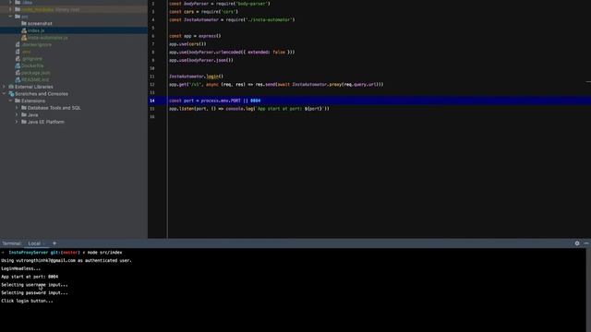The image size is (591, 332).
Task: Click the Terminal panel label
Action: click(12, 243)
